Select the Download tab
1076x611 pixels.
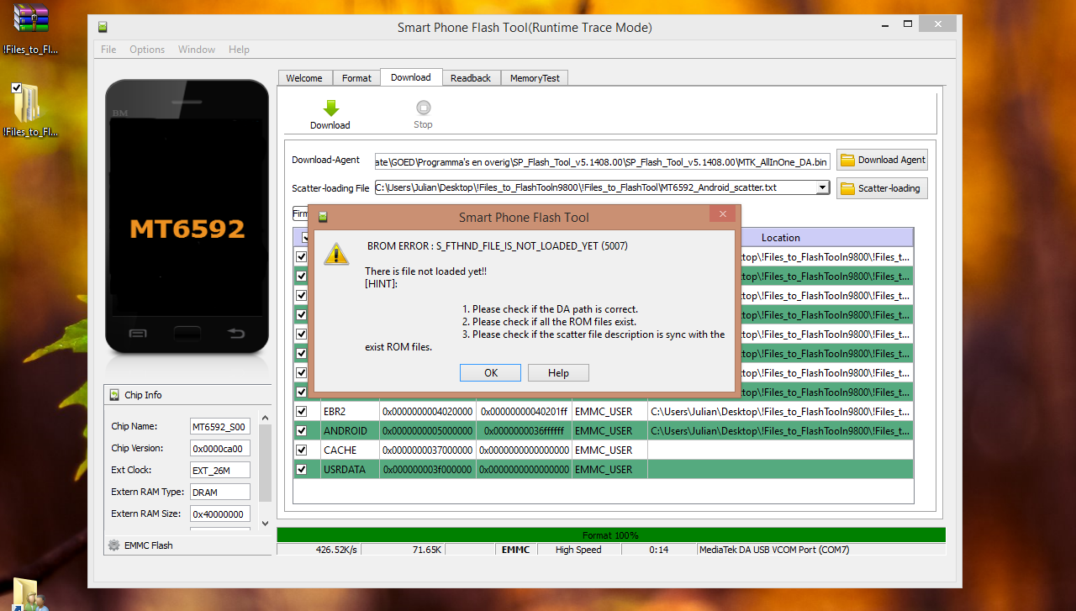tap(411, 77)
